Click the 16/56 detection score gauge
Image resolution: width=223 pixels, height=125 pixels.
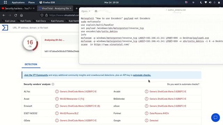pyautogui.click(x=30, y=43)
